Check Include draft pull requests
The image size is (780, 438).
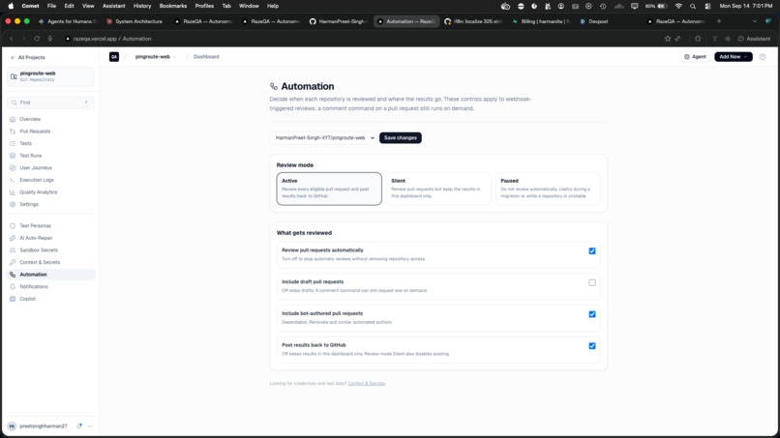click(592, 283)
